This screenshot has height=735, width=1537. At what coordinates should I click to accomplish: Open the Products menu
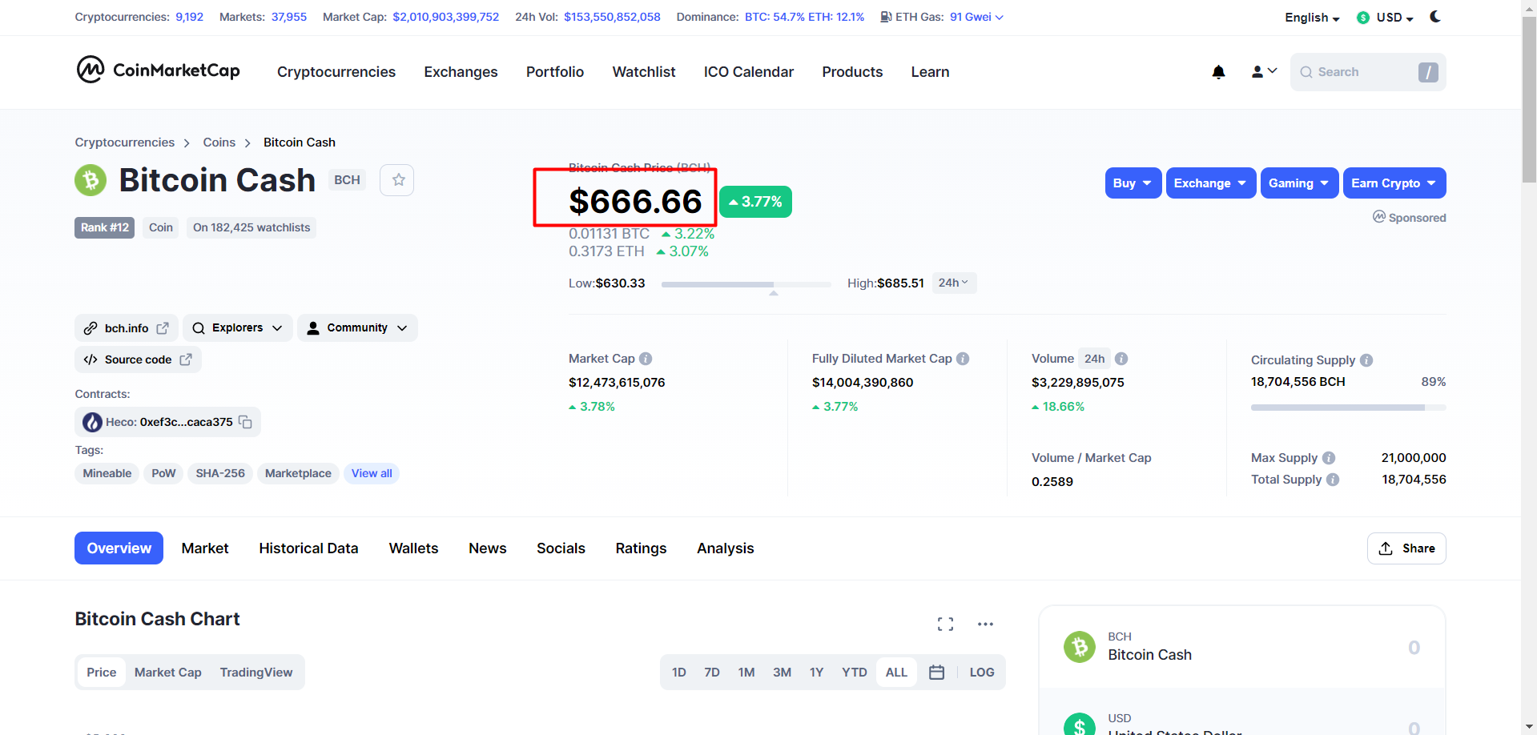pyautogui.click(x=852, y=72)
